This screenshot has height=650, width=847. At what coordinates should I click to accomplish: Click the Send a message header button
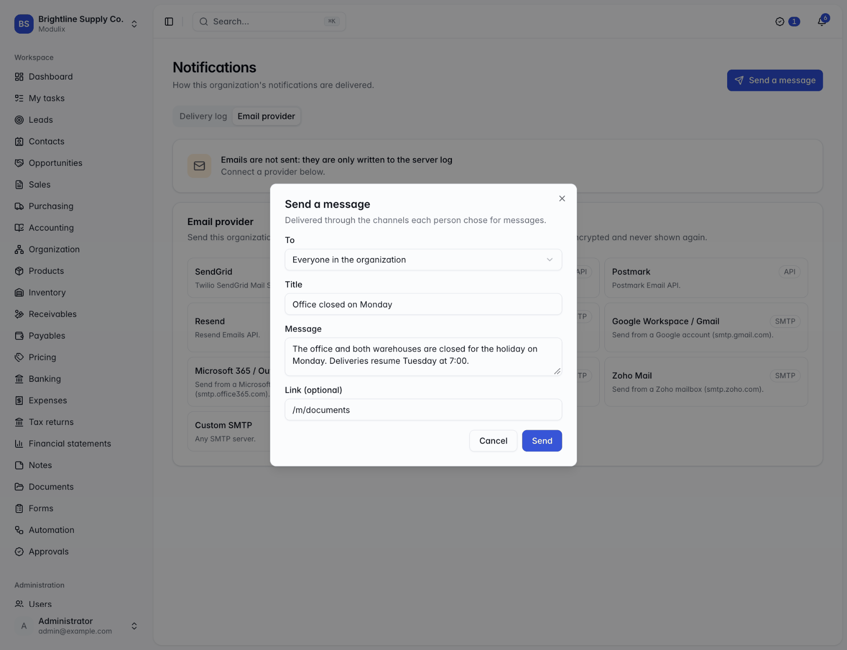pos(775,81)
